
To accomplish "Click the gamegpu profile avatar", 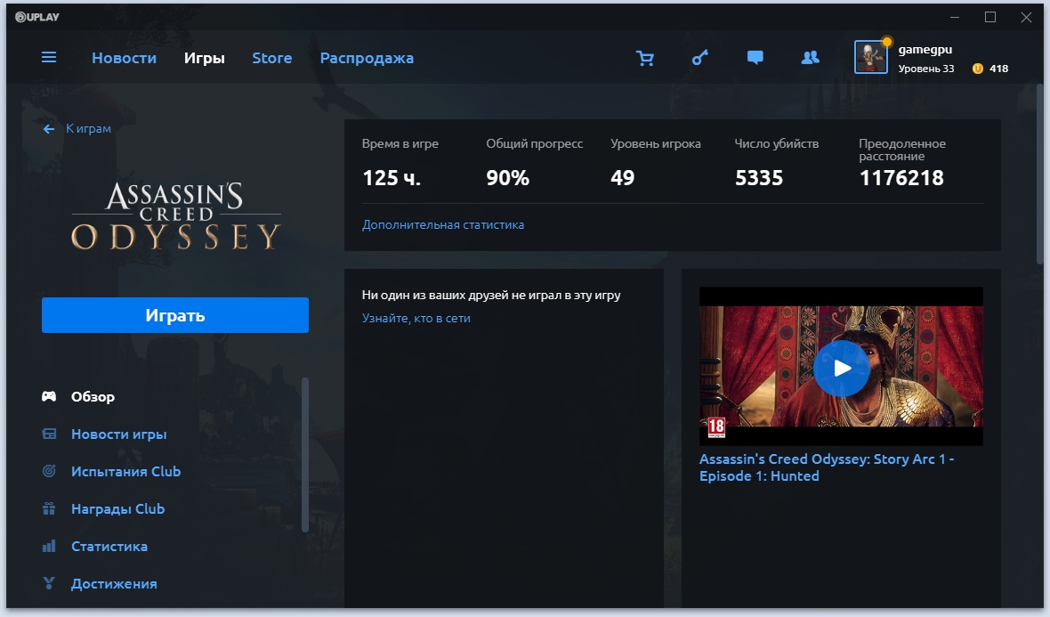I will 870,57.
